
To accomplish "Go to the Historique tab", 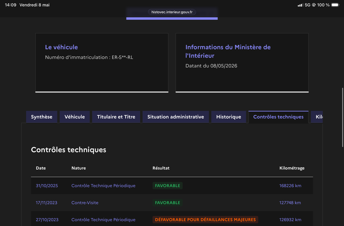I will (229, 117).
